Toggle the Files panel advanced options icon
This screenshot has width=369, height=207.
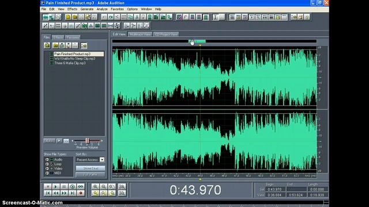[x=84, y=45]
